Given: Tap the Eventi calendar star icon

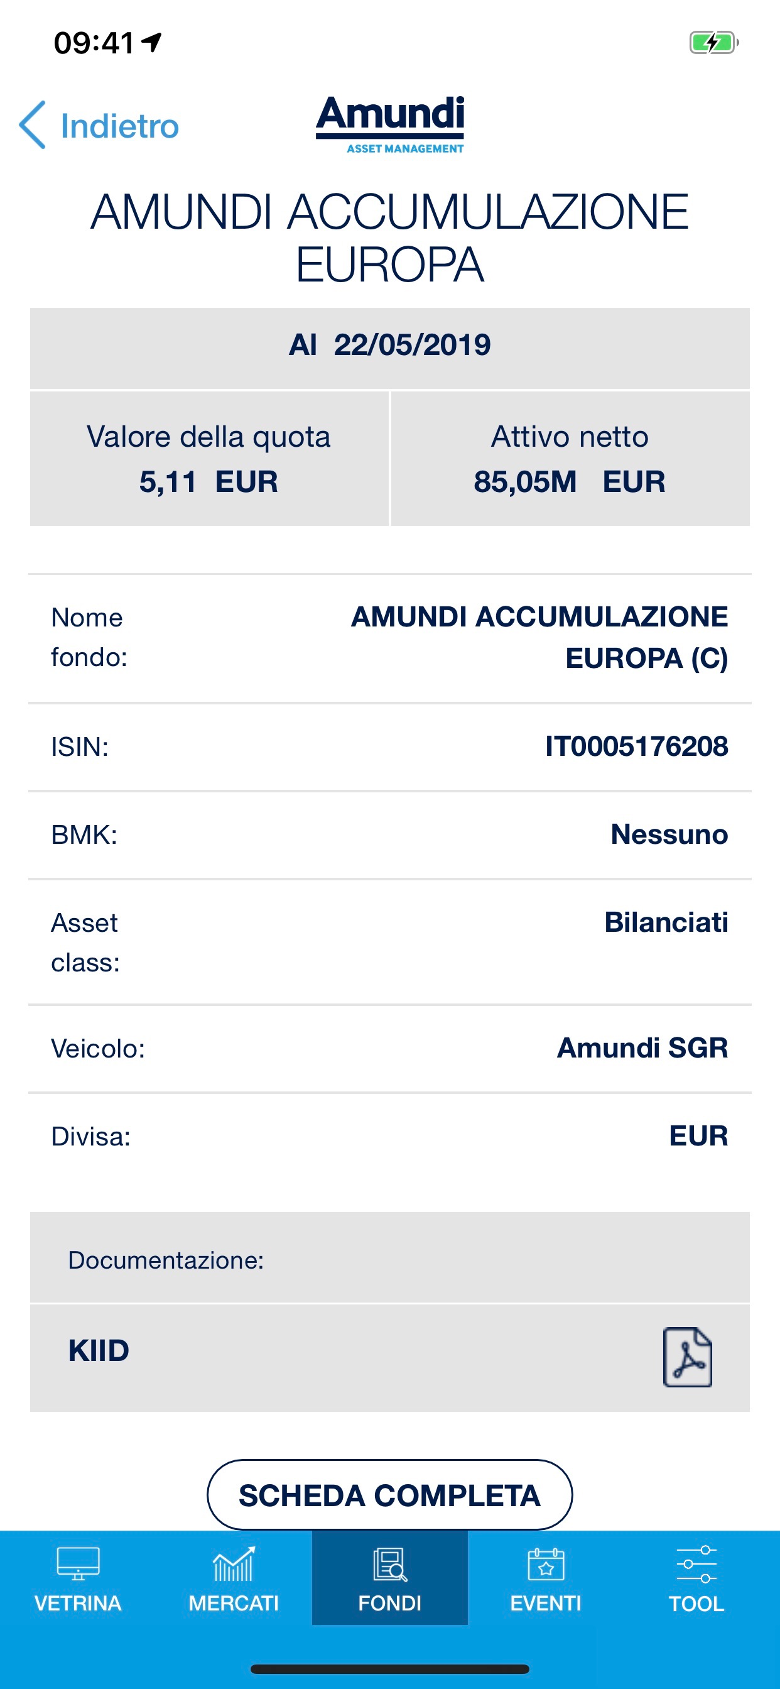Looking at the screenshot, I should (x=545, y=1564).
